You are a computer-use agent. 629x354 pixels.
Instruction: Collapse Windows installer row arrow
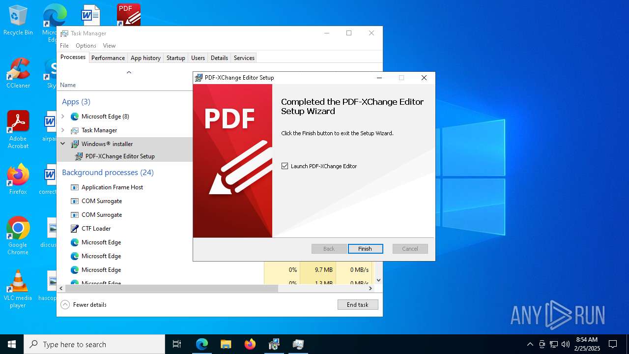62,144
